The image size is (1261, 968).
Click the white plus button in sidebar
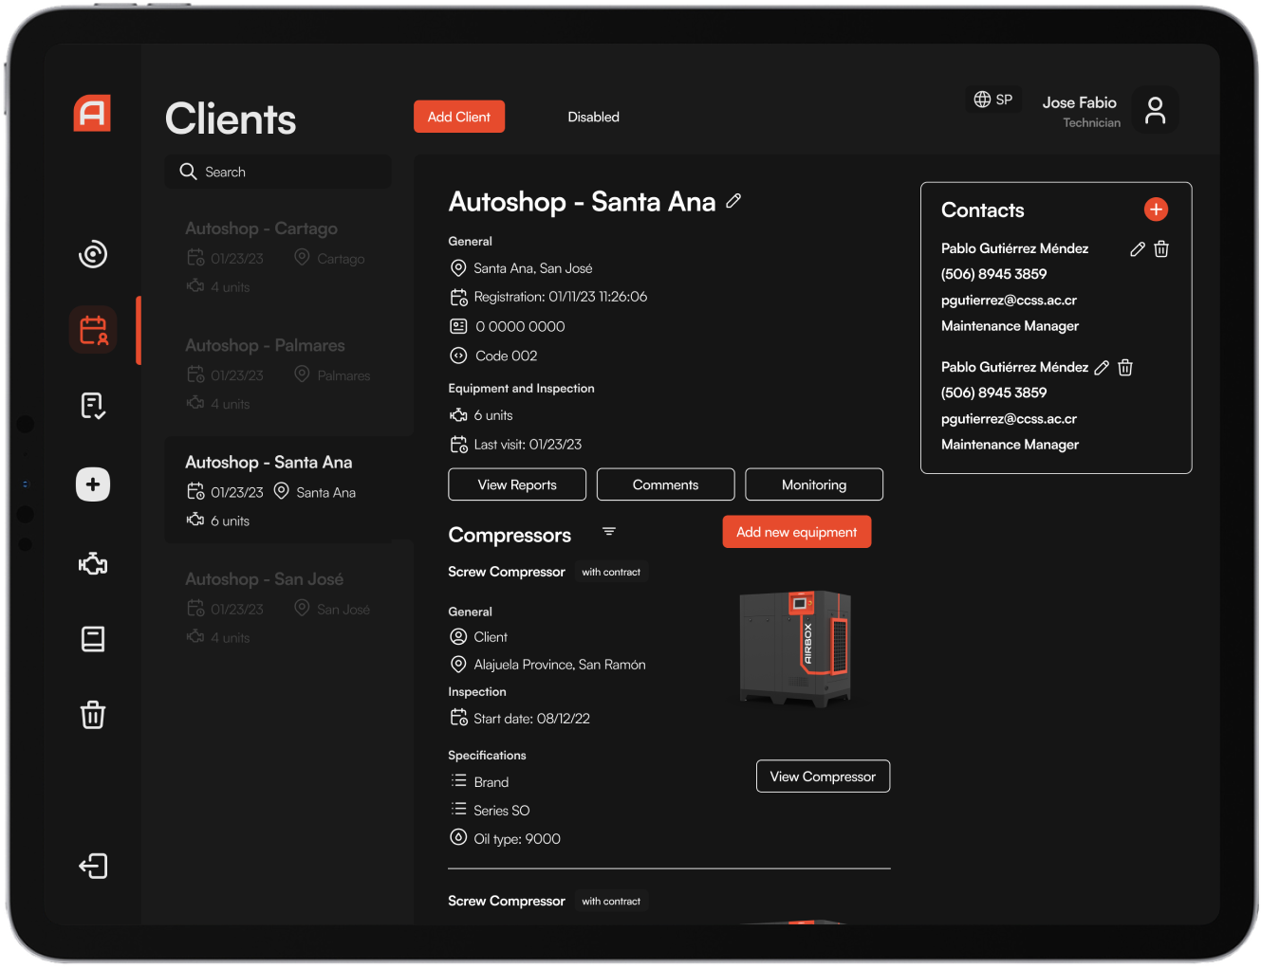(x=93, y=484)
